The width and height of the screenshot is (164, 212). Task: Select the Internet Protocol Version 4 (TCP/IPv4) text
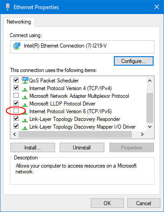(70, 88)
